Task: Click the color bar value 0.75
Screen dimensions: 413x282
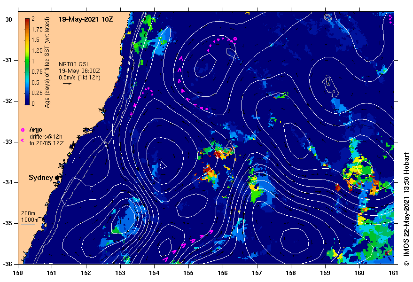Action: pos(37,72)
